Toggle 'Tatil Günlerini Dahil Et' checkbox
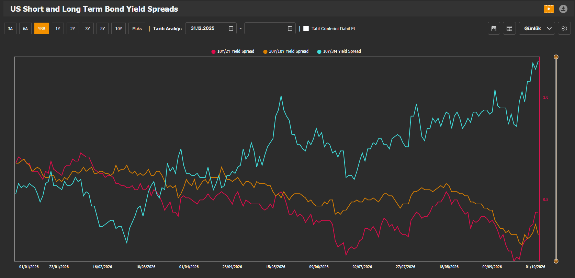Screen dimensions: 575x278 (x=306, y=28)
